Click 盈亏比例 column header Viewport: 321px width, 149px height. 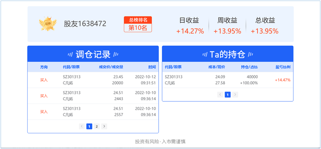pos(283,67)
